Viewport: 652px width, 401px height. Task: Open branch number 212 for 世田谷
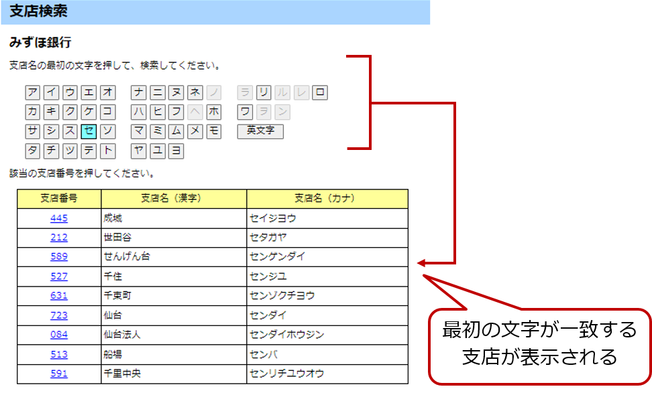click(x=59, y=238)
